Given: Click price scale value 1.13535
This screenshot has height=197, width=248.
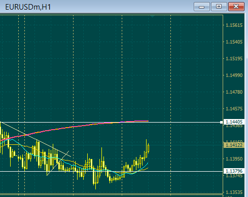Looking at the screenshot, I should pyautogui.click(x=234, y=192).
